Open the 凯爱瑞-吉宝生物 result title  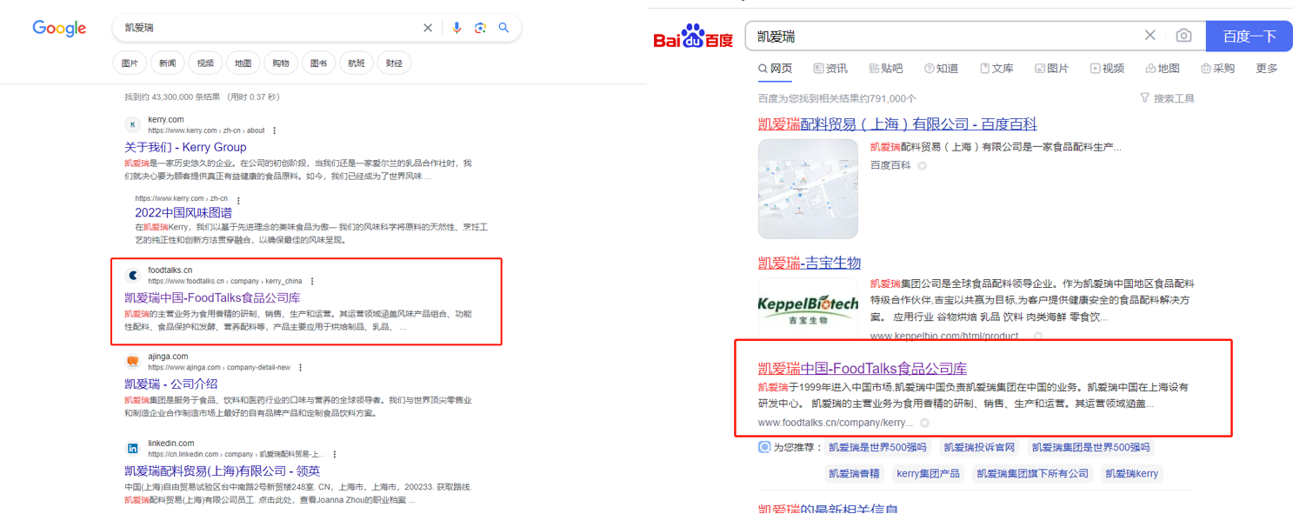(810, 263)
